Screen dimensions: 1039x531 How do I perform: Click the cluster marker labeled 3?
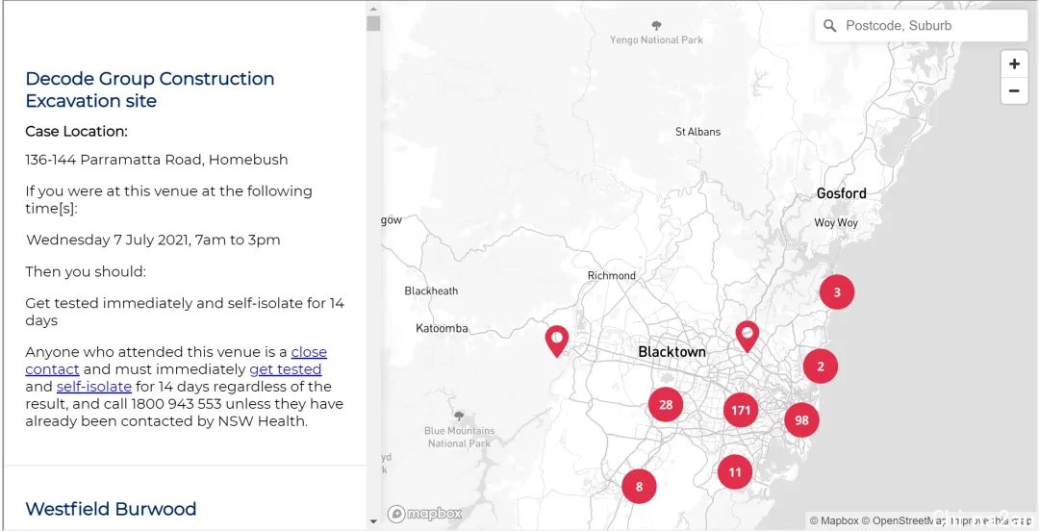point(837,292)
